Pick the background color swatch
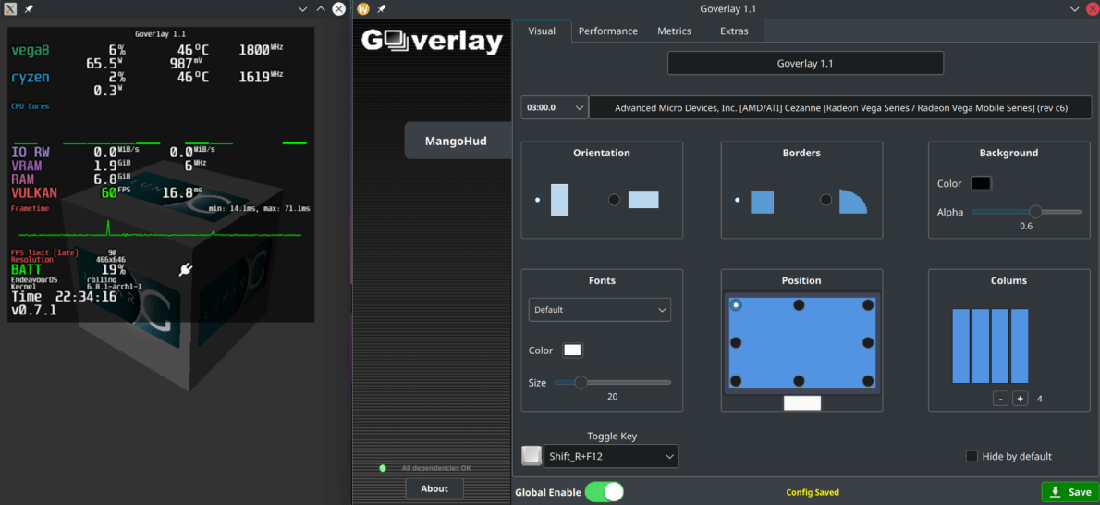The image size is (1100, 505). 982,183
